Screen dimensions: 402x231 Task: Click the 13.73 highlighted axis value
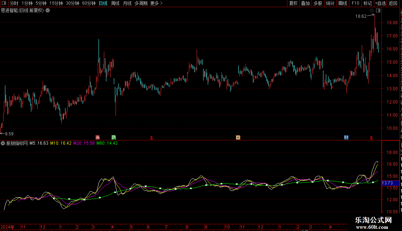387,183
